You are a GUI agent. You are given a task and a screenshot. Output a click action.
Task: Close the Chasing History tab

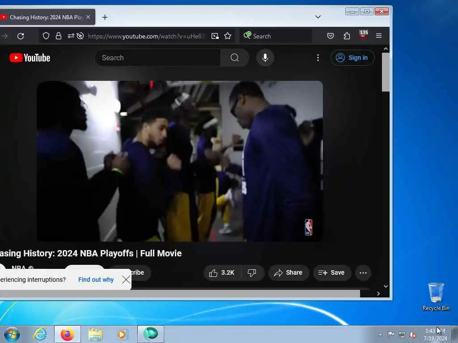click(x=88, y=17)
